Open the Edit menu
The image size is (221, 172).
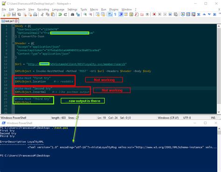(x=11, y=9)
